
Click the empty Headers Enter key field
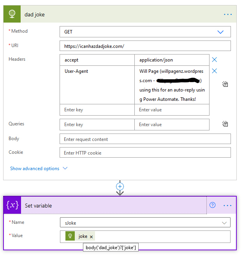97,110
